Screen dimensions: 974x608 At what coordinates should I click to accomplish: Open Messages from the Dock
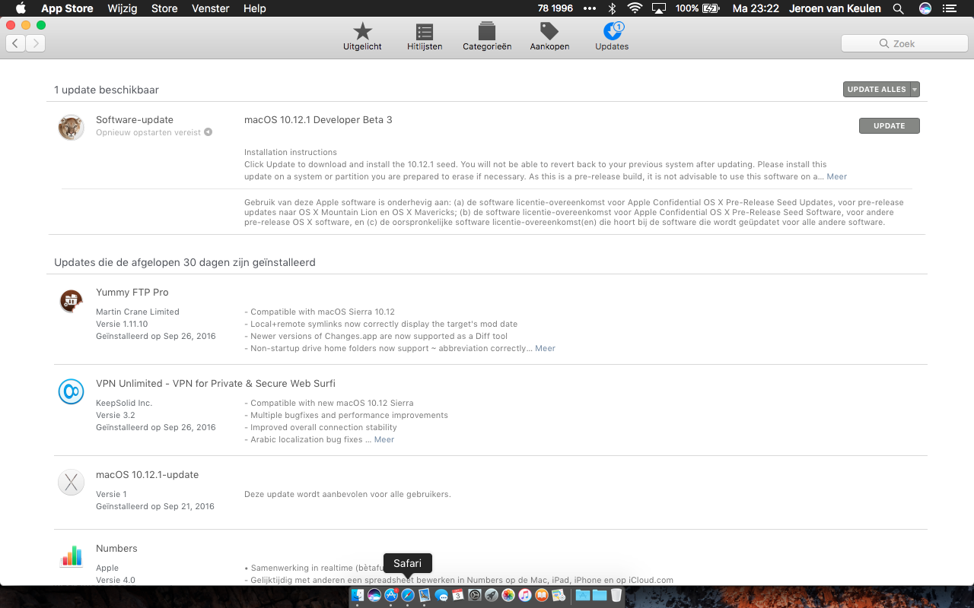441,595
